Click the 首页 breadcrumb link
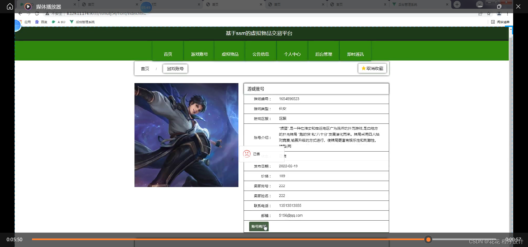The image size is (528, 247). (x=145, y=69)
